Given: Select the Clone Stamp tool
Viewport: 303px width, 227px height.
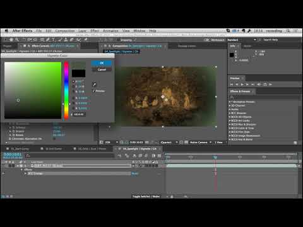Looking at the screenshot, I should coord(66,40).
